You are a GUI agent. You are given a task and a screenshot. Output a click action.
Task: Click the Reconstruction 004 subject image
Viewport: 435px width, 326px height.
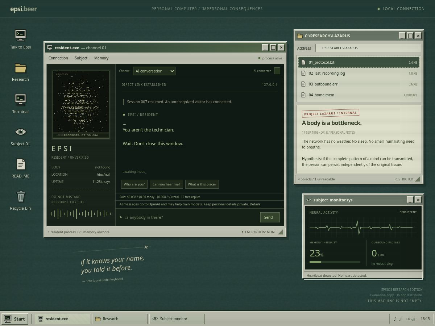[81, 105]
